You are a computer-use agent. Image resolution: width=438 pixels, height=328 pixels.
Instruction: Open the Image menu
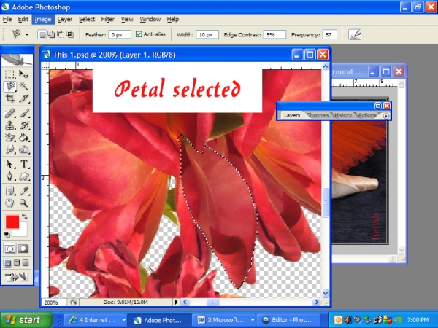43,19
